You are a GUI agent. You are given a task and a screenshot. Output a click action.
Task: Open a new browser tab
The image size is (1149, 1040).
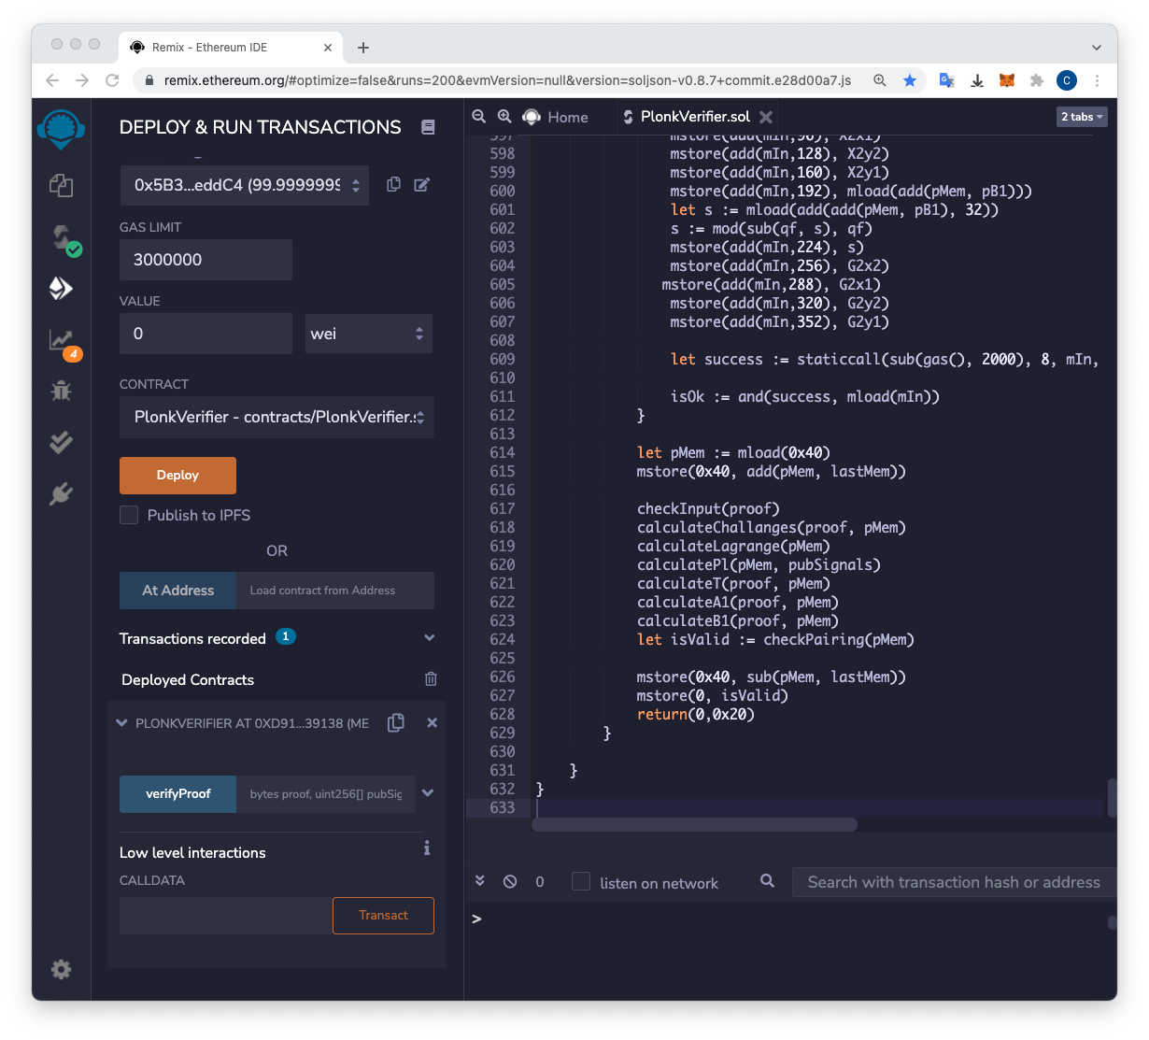363,48
